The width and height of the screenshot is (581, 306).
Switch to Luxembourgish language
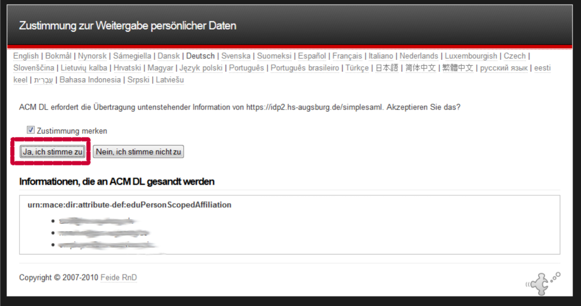tap(471, 56)
